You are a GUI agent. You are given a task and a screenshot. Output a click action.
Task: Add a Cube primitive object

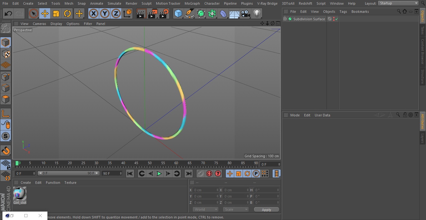point(178,14)
